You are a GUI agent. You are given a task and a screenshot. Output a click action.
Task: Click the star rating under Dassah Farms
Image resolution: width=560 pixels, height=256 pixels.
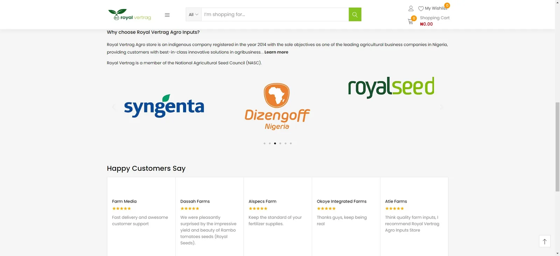pyautogui.click(x=190, y=209)
